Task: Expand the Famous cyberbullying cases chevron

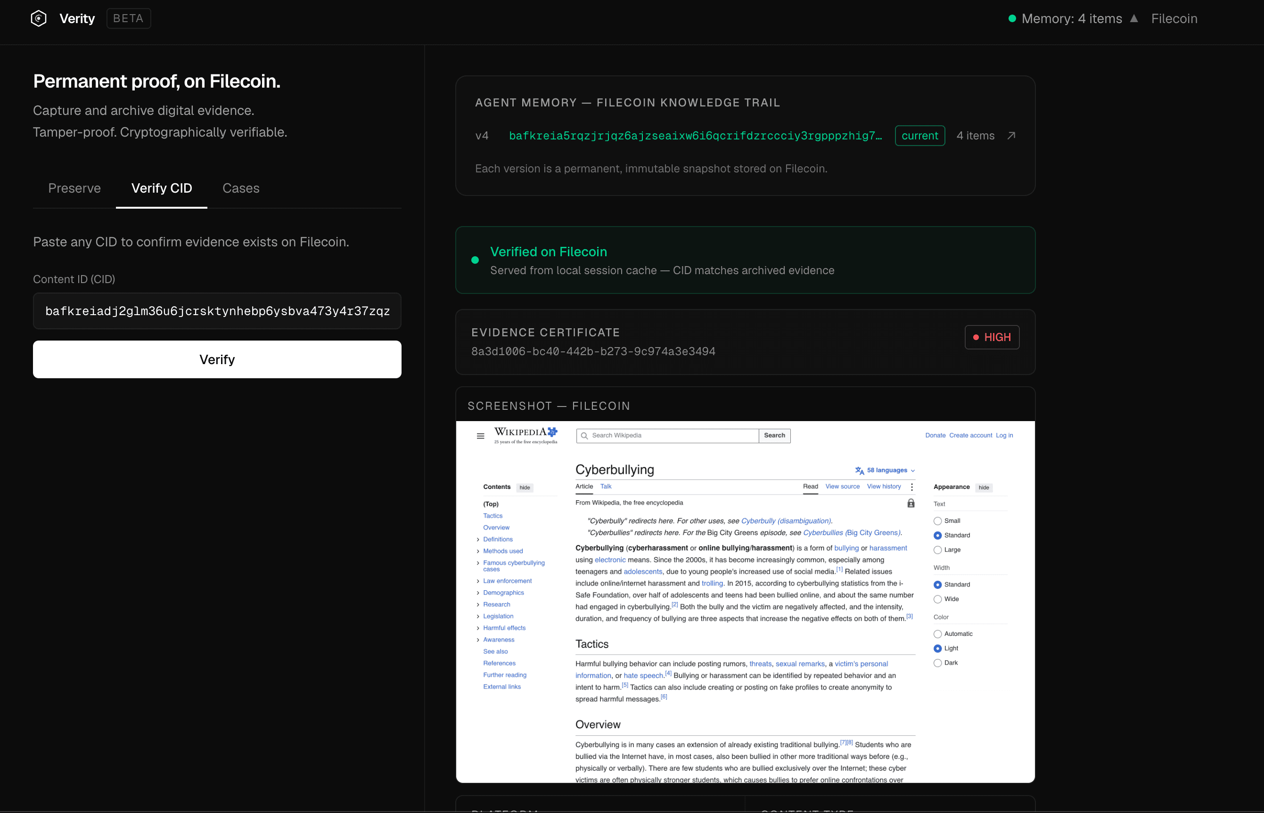Action: (478, 563)
